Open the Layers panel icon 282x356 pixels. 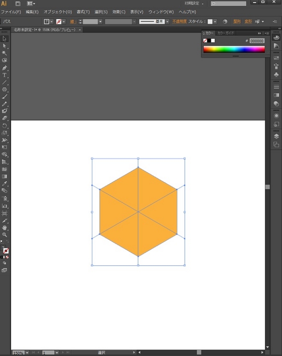point(276,136)
